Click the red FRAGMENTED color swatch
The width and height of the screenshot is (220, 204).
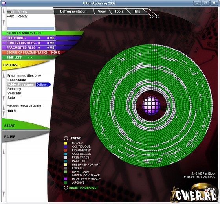tap(65, 151)
